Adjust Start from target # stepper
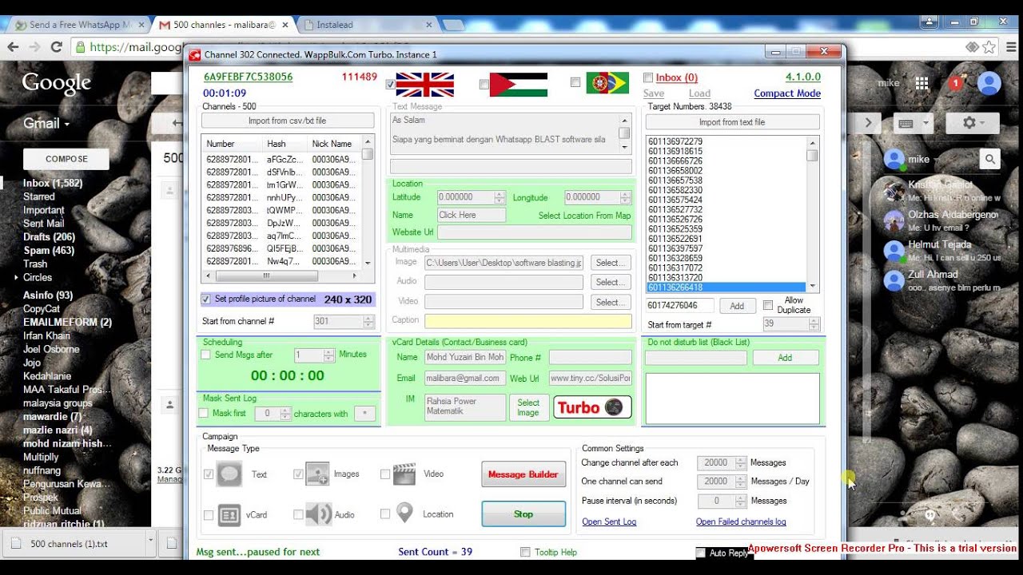The height and width of the screenshot is (575, 1023). 814,324
